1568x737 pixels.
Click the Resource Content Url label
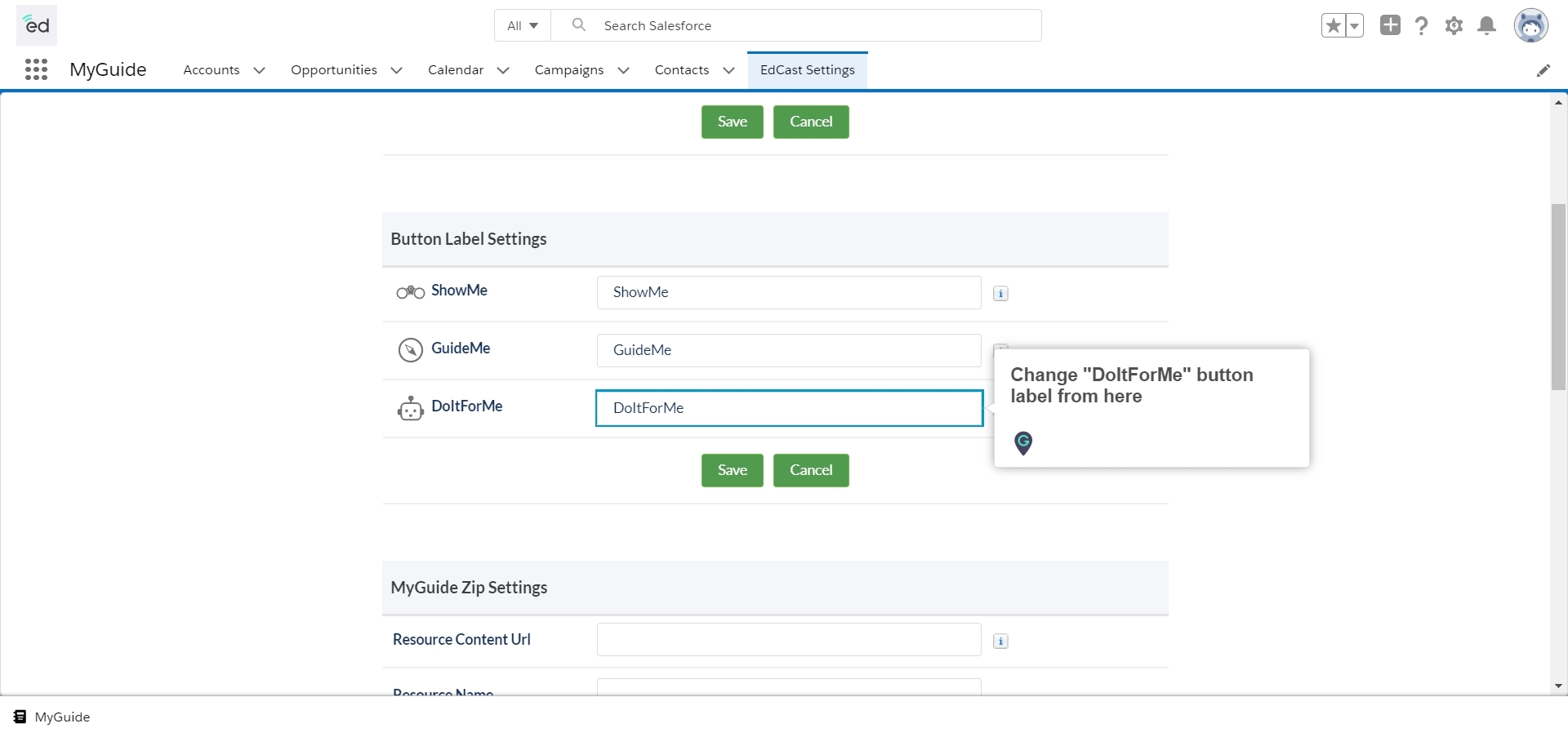[461, 640]
